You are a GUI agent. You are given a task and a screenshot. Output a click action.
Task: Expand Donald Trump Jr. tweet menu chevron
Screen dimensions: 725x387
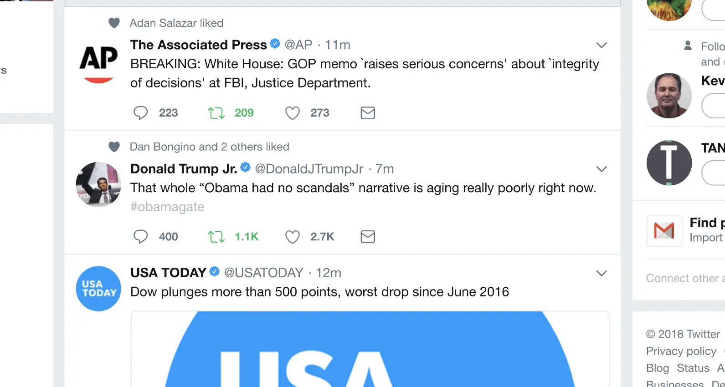602,169
